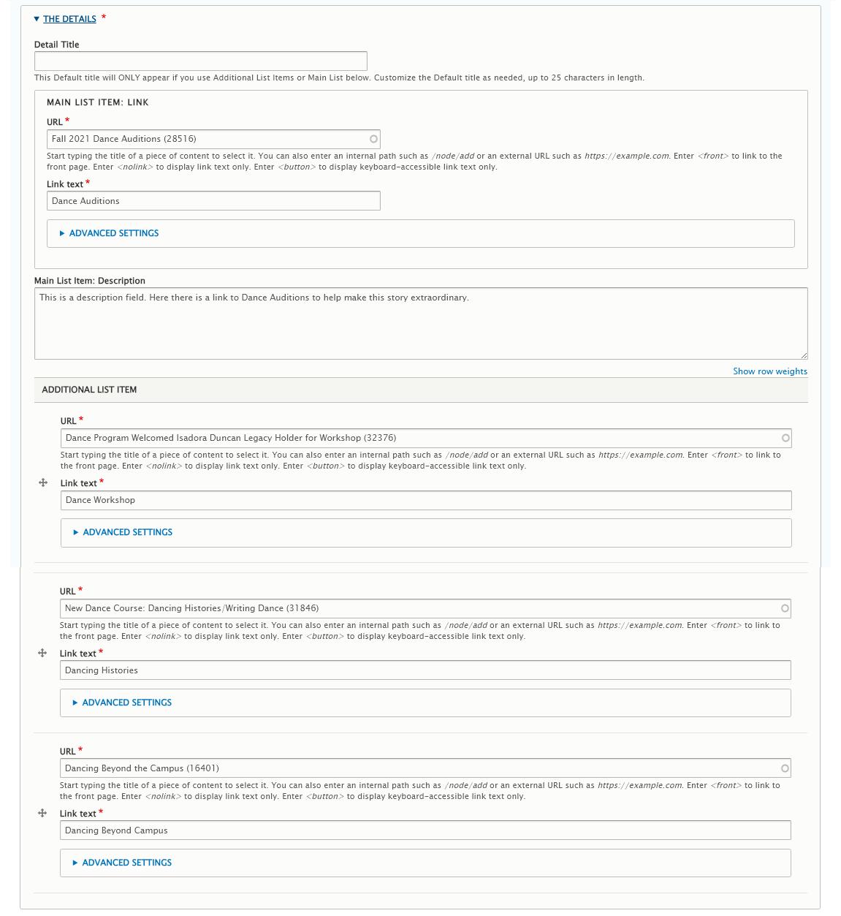Click the Main List Item Description textarea

tap(421, 322)
